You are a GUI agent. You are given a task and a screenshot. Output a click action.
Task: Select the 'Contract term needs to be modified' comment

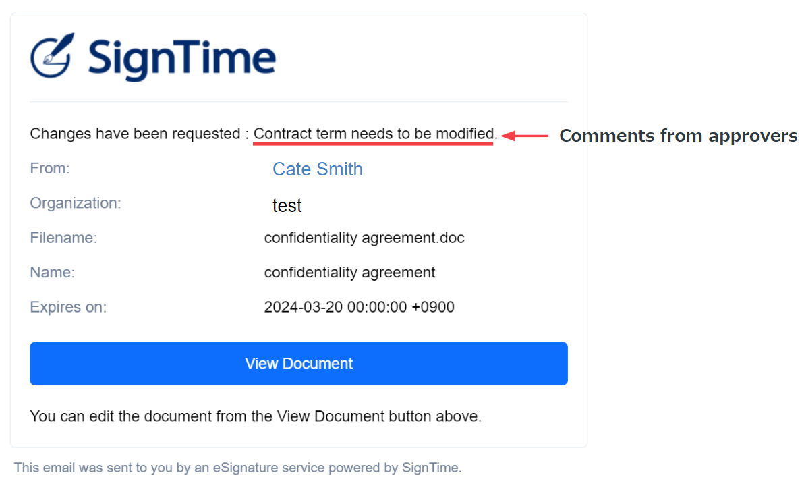tap(375, 134)
